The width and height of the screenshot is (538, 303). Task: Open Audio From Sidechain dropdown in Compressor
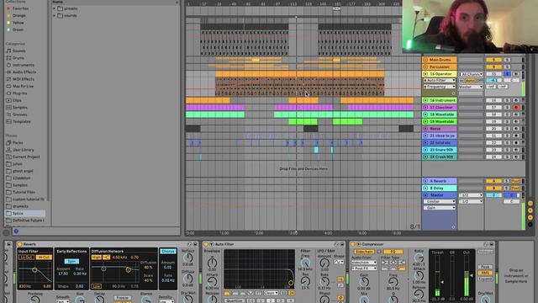[x=364, y=263]
